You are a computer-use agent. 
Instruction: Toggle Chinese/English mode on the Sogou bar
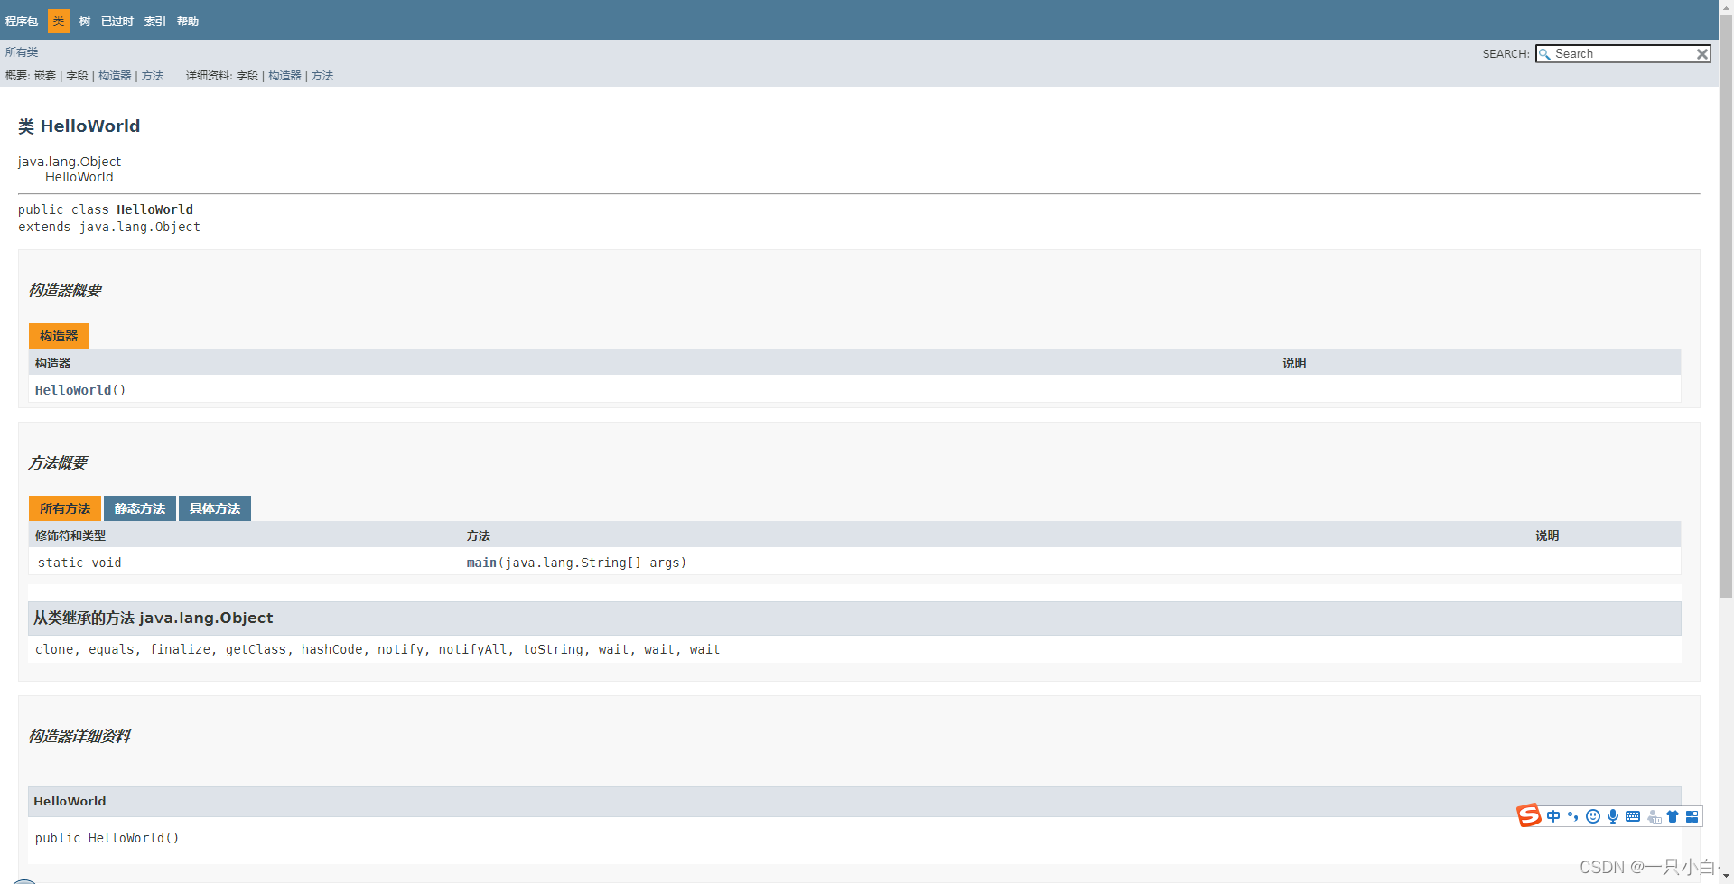coord(1553,816)
